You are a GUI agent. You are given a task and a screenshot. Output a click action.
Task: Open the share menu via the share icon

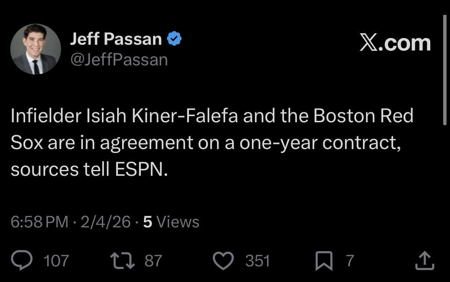(424, 261)
